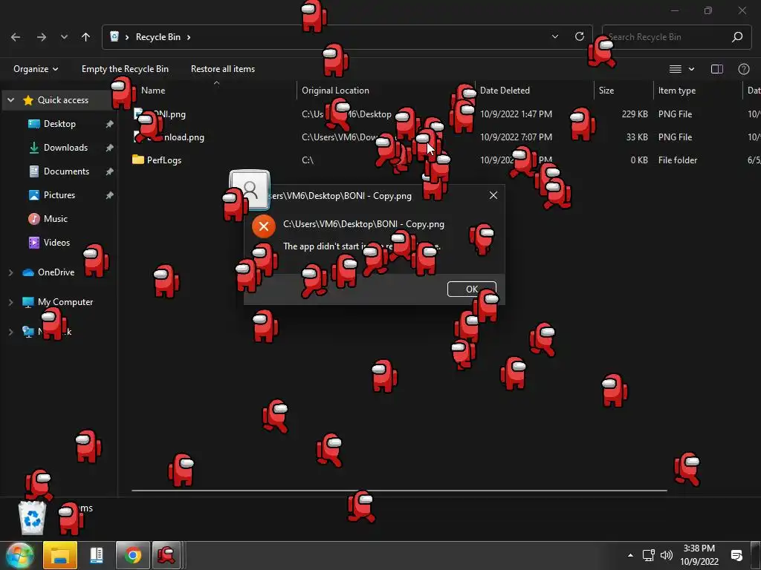Click Restore all items
The height and width of the screenshot is (570, 761).
point(223,69)
